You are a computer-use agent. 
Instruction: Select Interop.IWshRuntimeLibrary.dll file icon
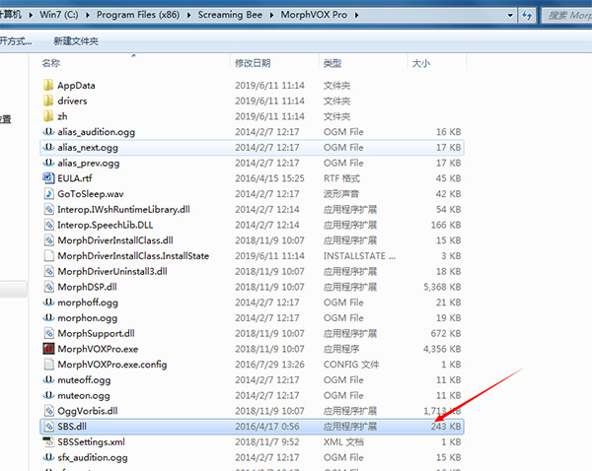pyautogui.click(x=48, y=209)
